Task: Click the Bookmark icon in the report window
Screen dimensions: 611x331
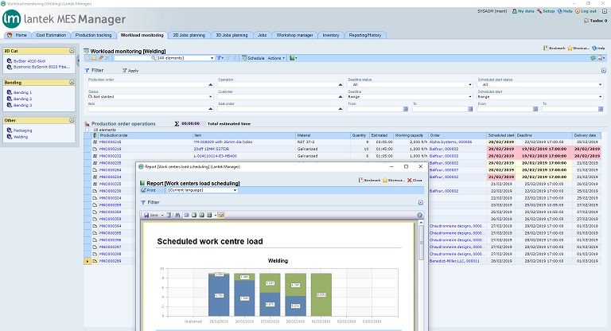Action: click(362, 181)
